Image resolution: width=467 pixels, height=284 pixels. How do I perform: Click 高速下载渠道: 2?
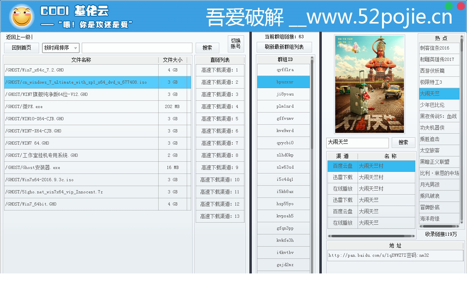pyautogui.click(x=220, y=82)
